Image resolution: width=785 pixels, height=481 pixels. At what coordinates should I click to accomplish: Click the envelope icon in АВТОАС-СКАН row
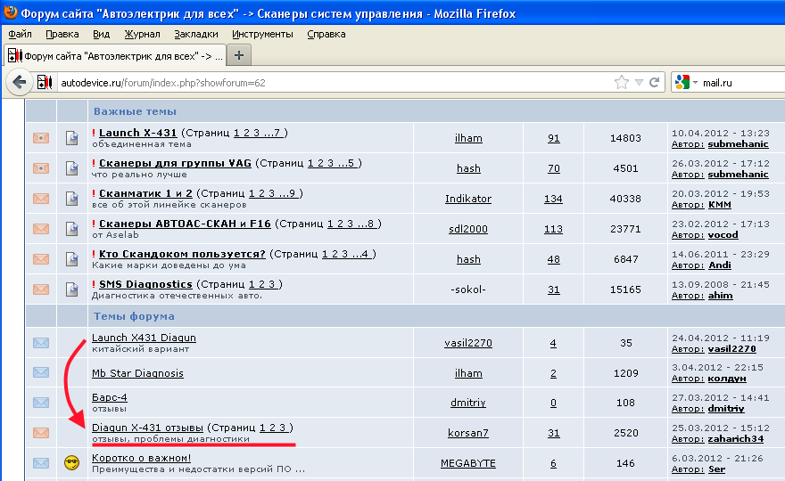coord(41,229)
